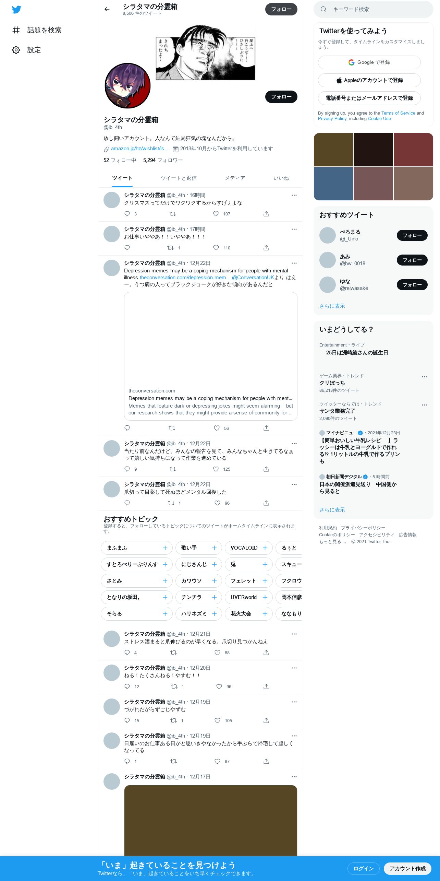440x881 pixels.
Task: Open more options on お仕事いやや tweet
Action: tap(294, 229)
